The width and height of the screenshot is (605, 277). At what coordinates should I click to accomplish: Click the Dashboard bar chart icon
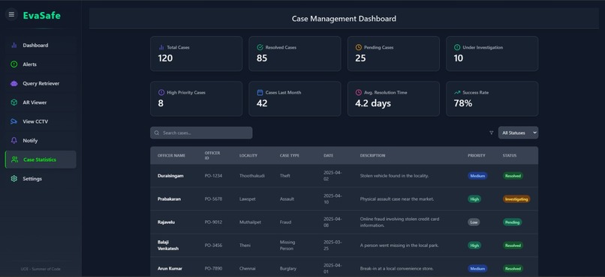pos(14,46)
